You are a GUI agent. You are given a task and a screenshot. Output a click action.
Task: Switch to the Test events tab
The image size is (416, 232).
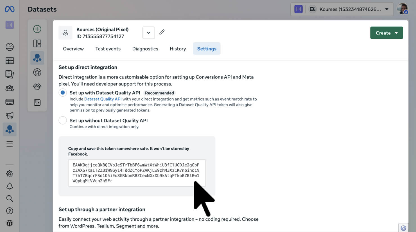click(108, 49)
